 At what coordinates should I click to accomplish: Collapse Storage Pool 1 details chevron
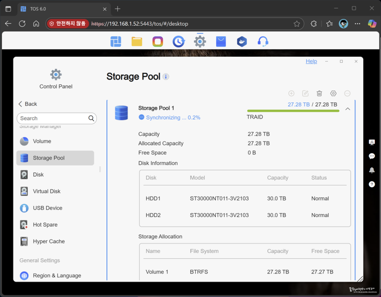(x=348, y=109)
